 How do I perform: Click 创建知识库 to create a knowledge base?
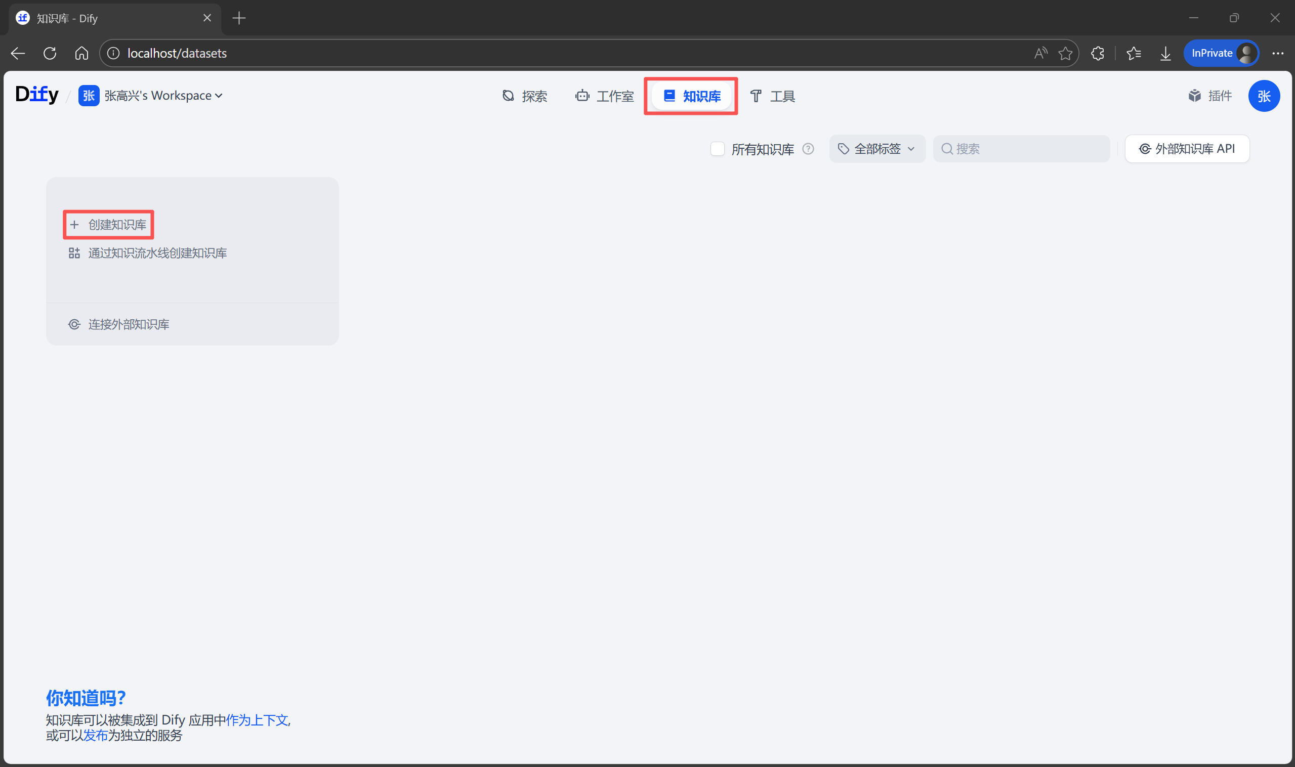(109, 224)
